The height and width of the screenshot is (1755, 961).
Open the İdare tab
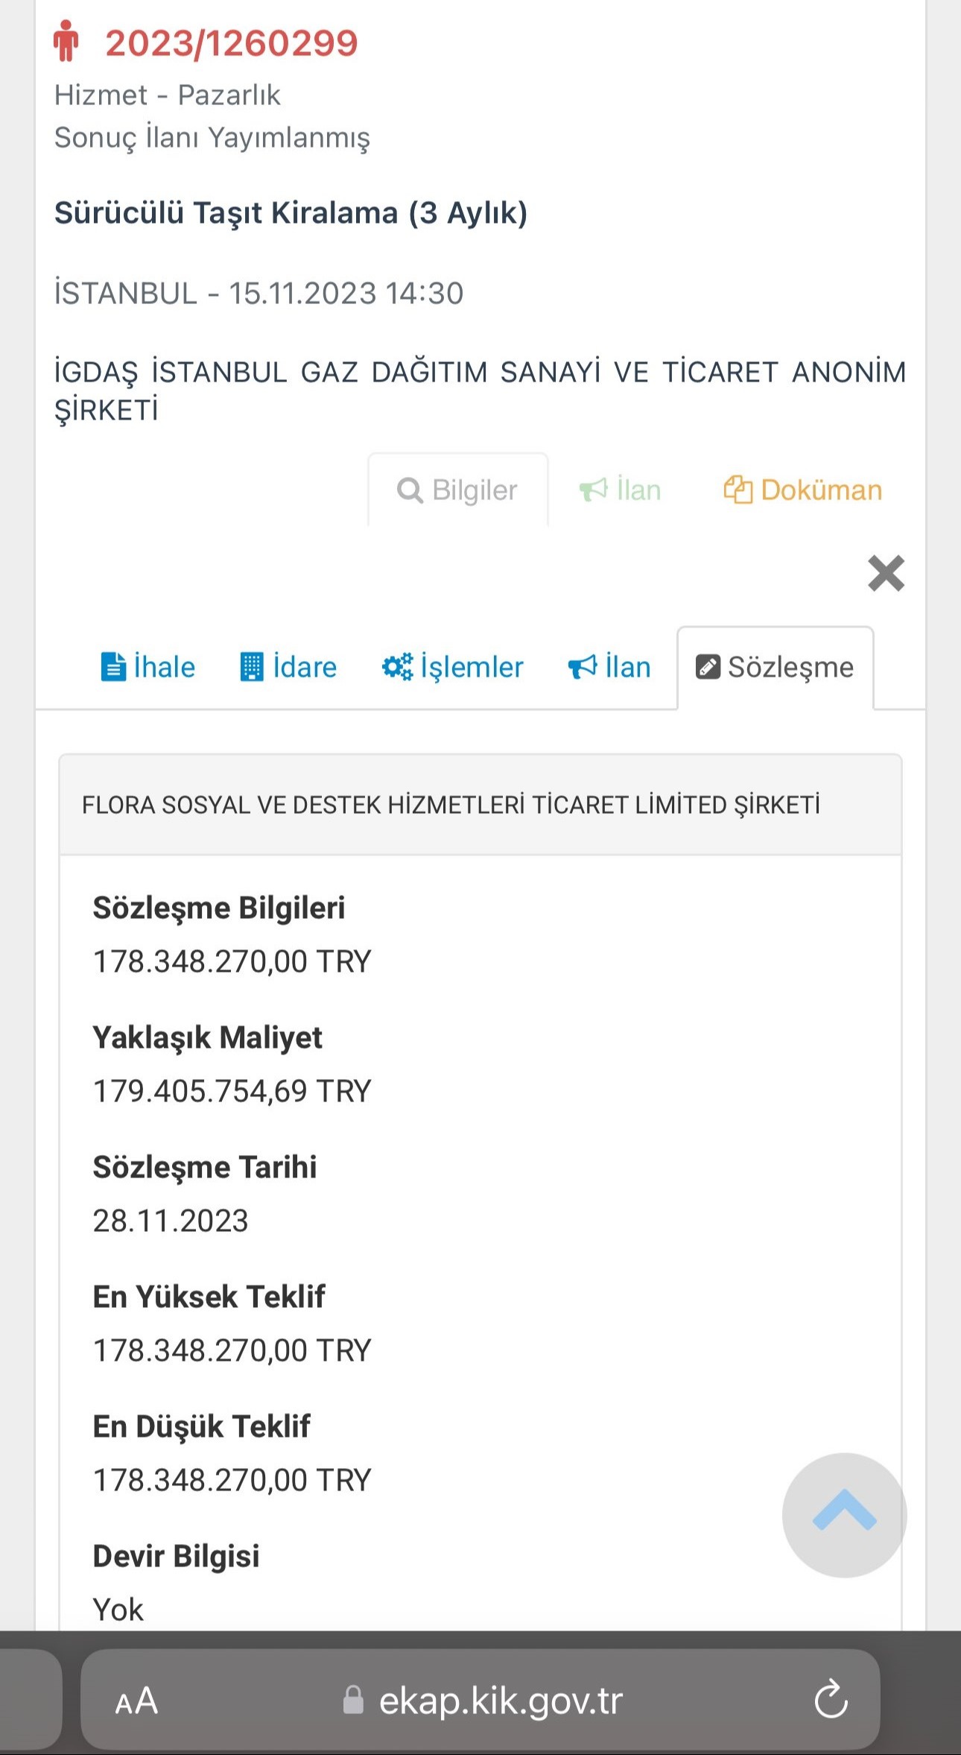305,667
